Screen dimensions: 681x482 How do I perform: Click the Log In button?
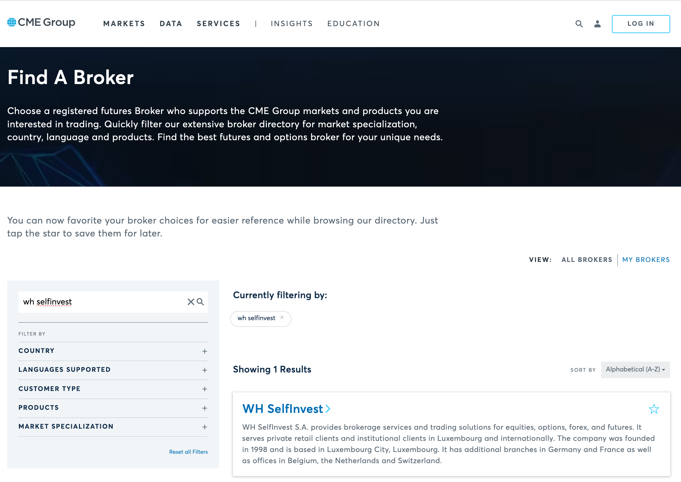[x=640, y=24]
